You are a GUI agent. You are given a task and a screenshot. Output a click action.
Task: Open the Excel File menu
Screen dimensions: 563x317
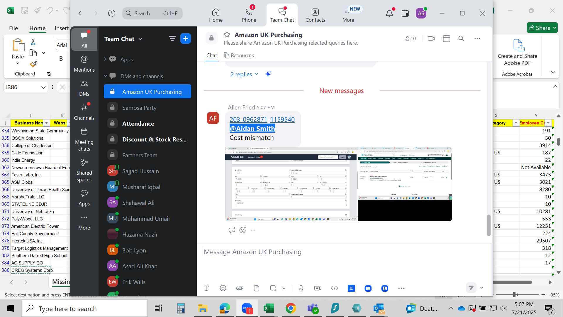pos(13,28)
